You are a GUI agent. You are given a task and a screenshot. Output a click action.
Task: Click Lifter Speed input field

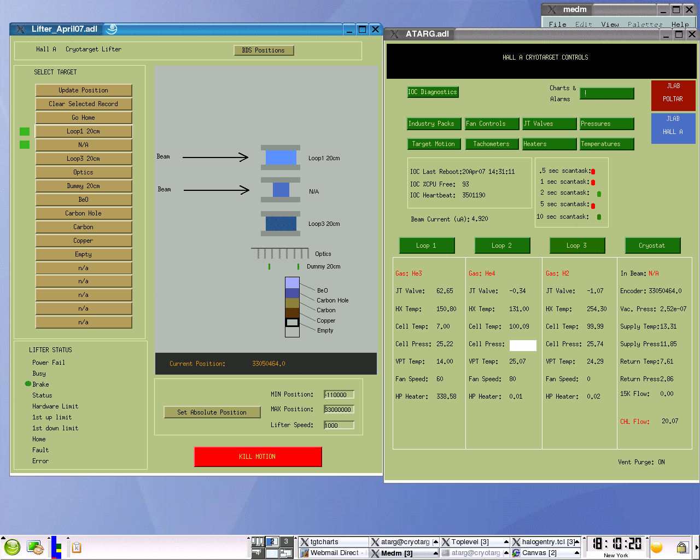(x=339, y=425)
